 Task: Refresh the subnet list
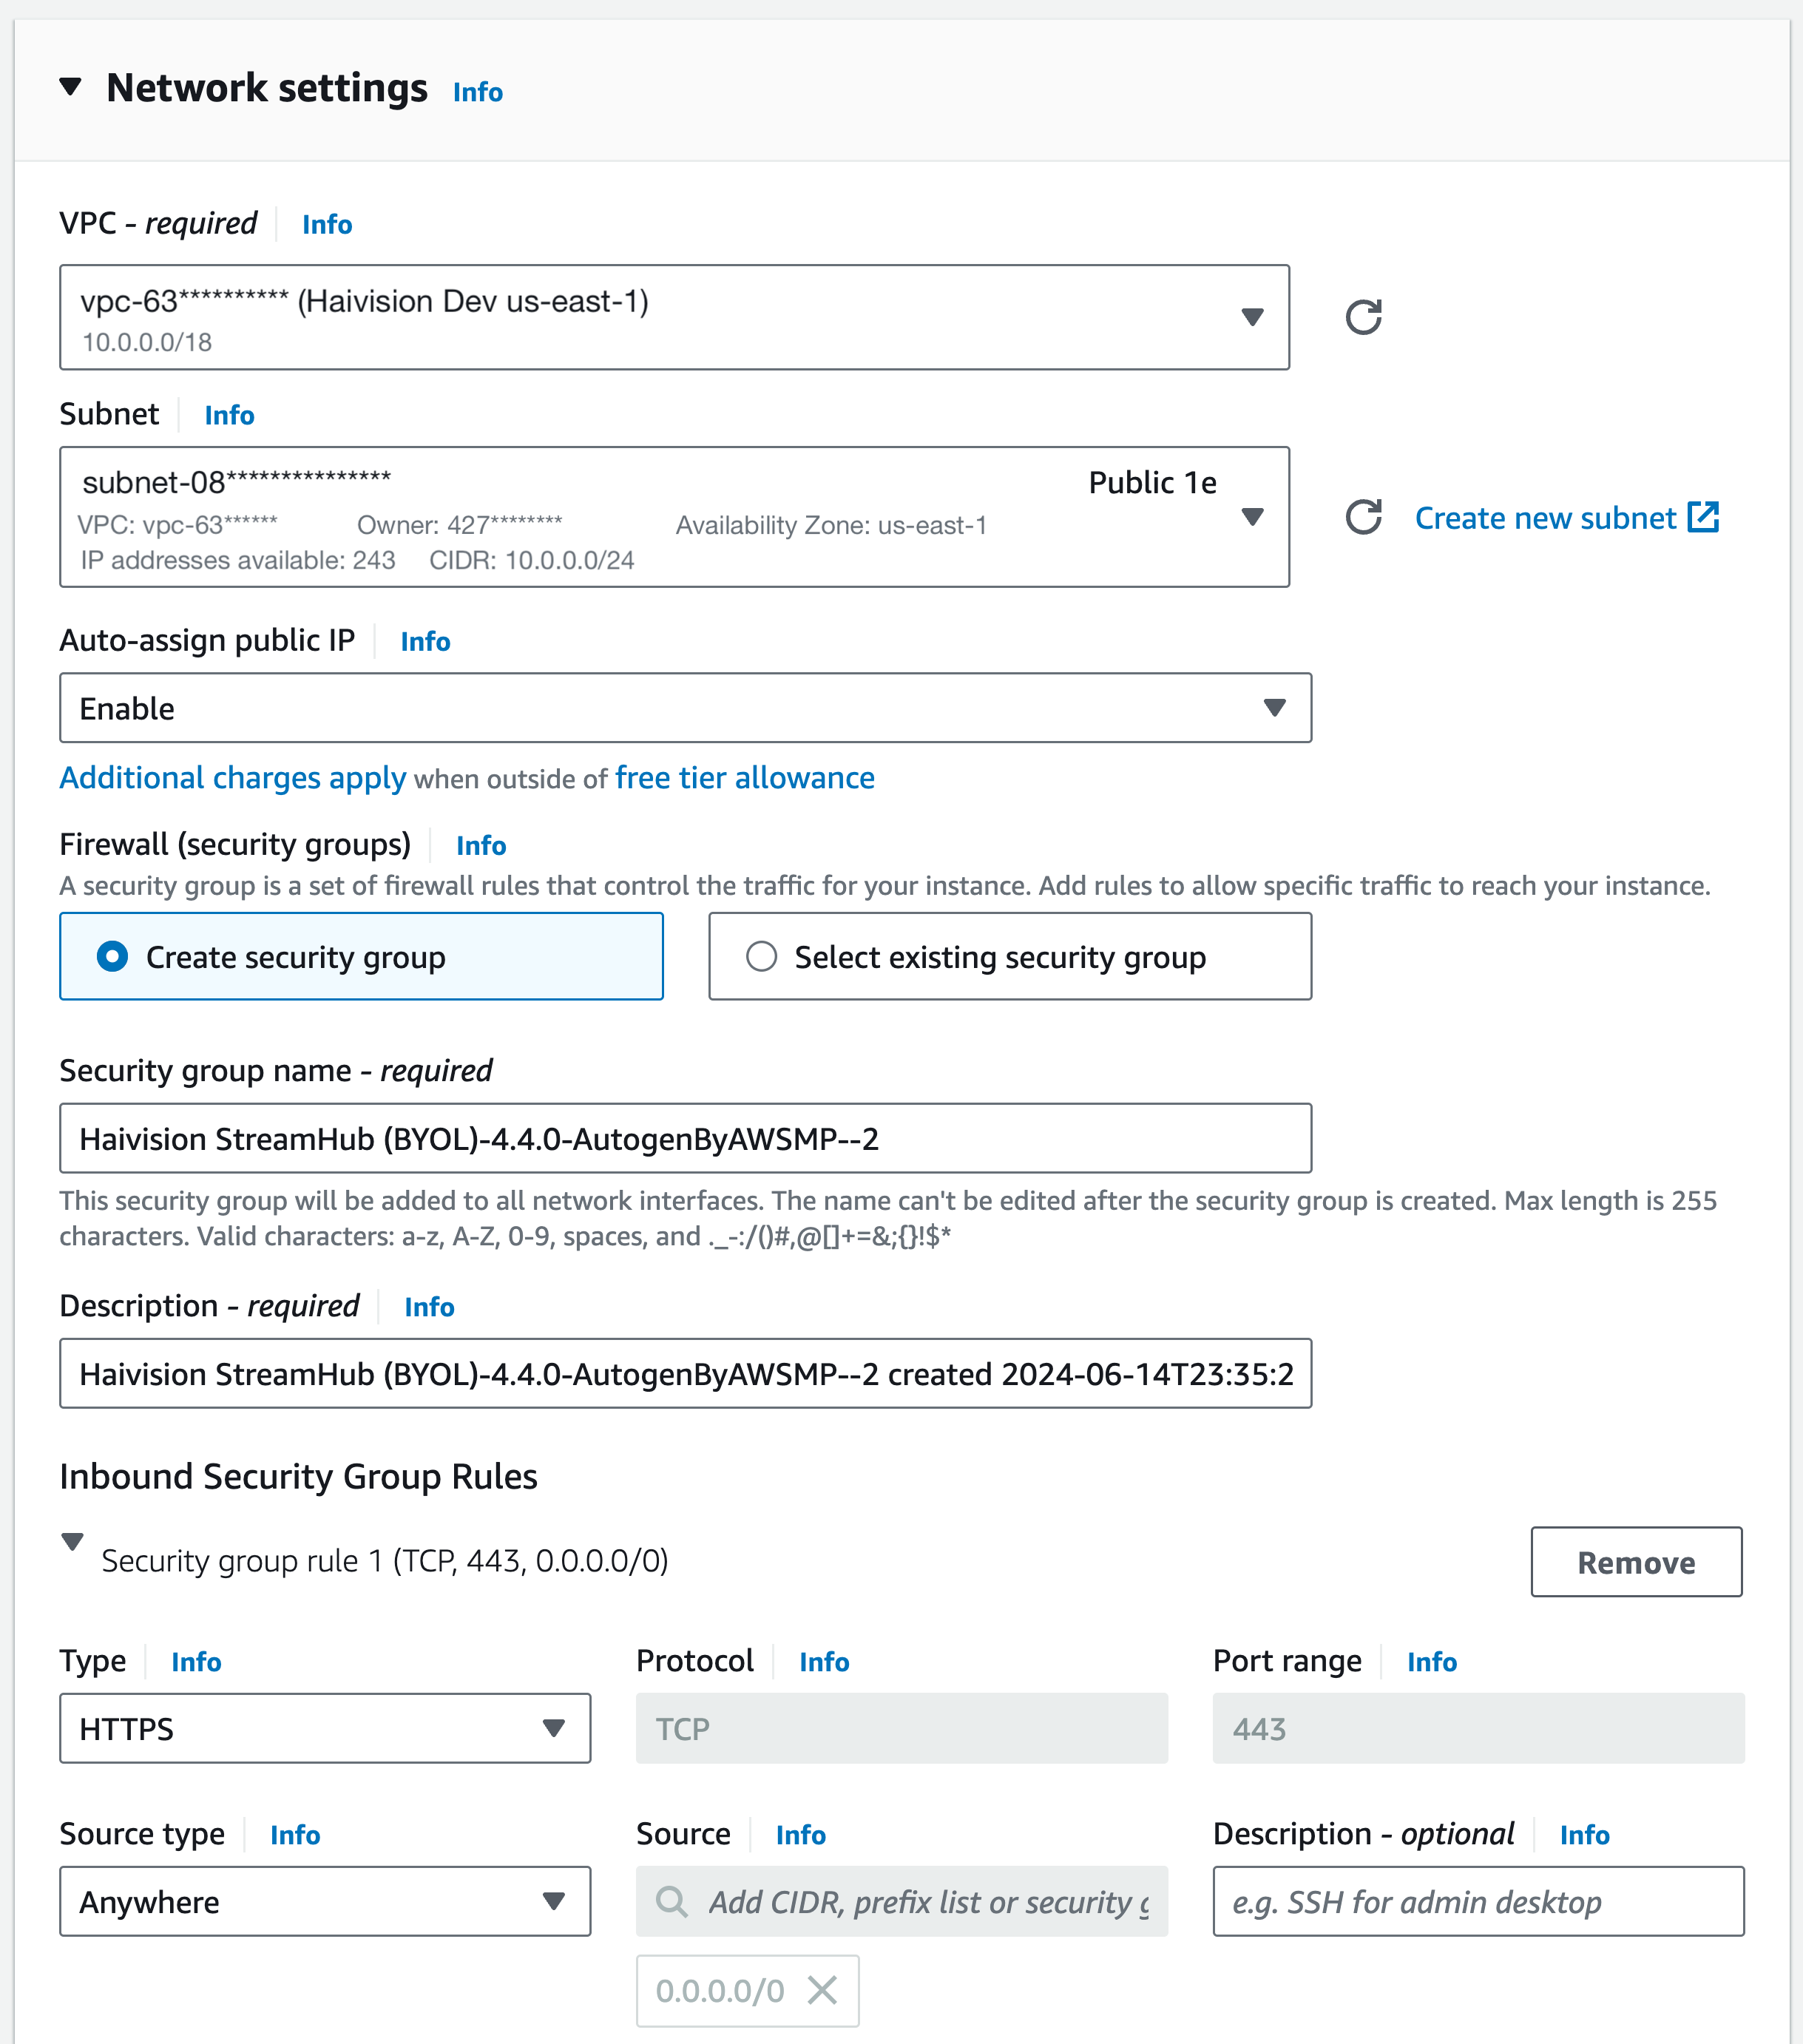point(1363,517)
